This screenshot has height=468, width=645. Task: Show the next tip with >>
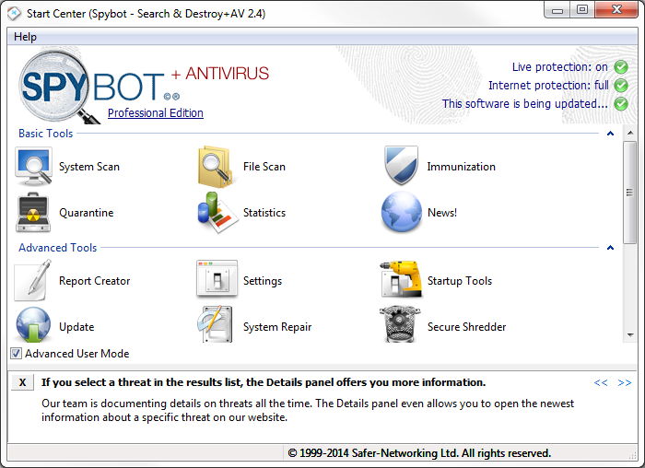pos(625,383)
